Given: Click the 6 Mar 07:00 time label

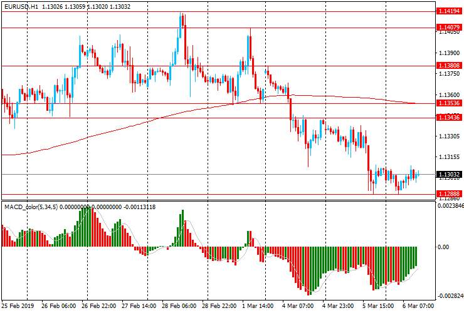Looking at the screenshot, I should [x=418, y=305].
